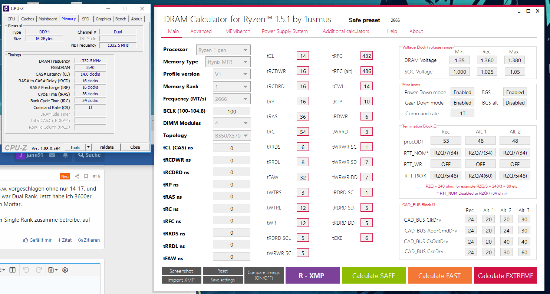Open the About tab in DRAM Calculator
550x294 pixels.
(x=416, y=31)
